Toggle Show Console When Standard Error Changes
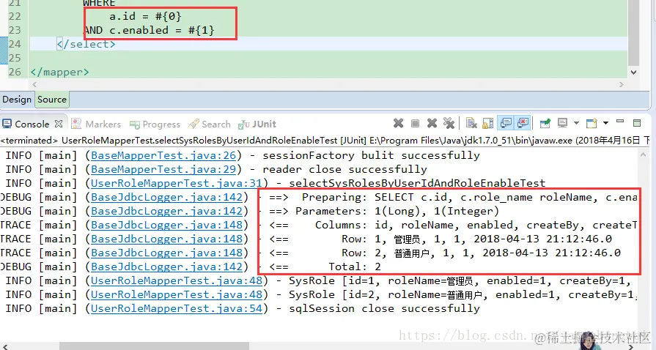The height and width of the screenshot is (350, 656). tap(523, 122)
